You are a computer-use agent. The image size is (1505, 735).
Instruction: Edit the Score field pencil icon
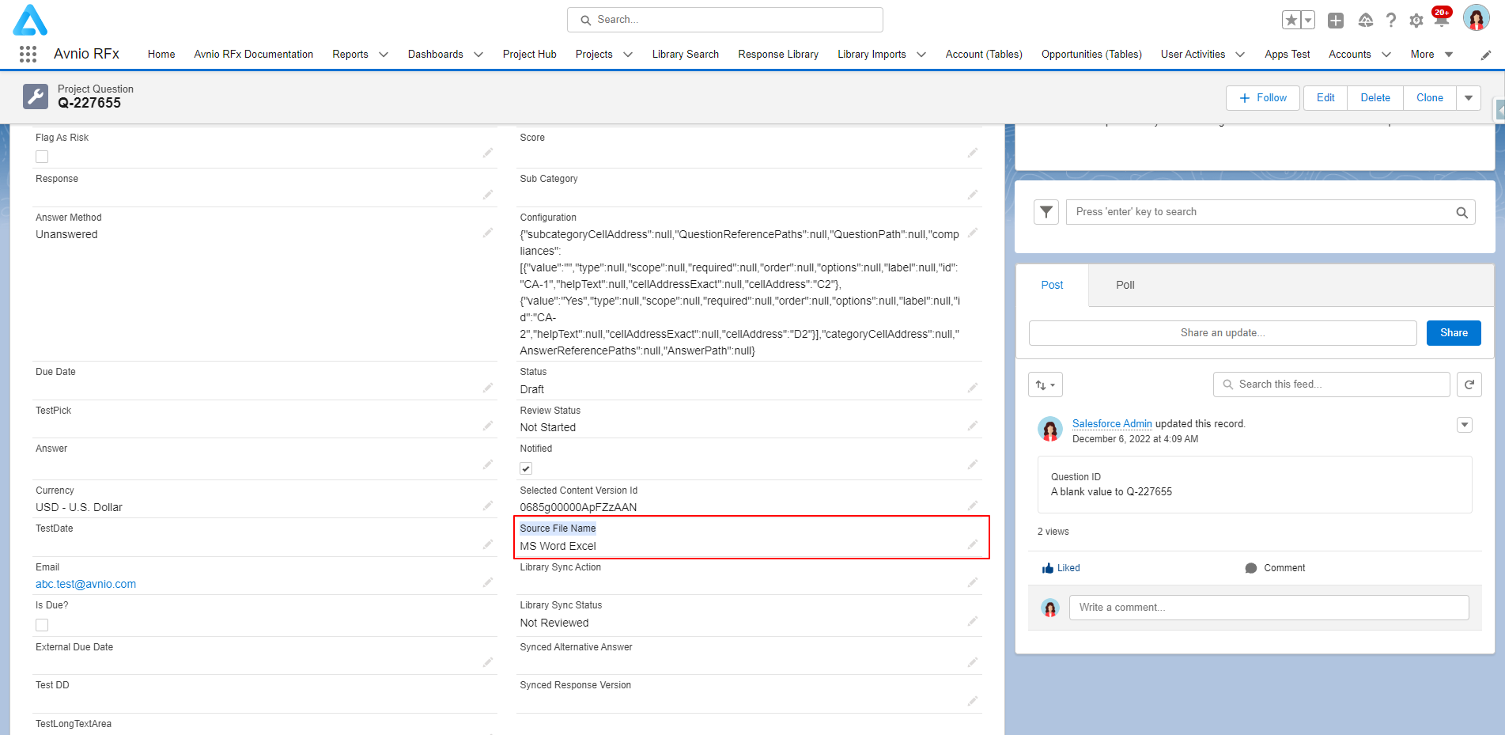pyautogui.click(x=973, y=153)
